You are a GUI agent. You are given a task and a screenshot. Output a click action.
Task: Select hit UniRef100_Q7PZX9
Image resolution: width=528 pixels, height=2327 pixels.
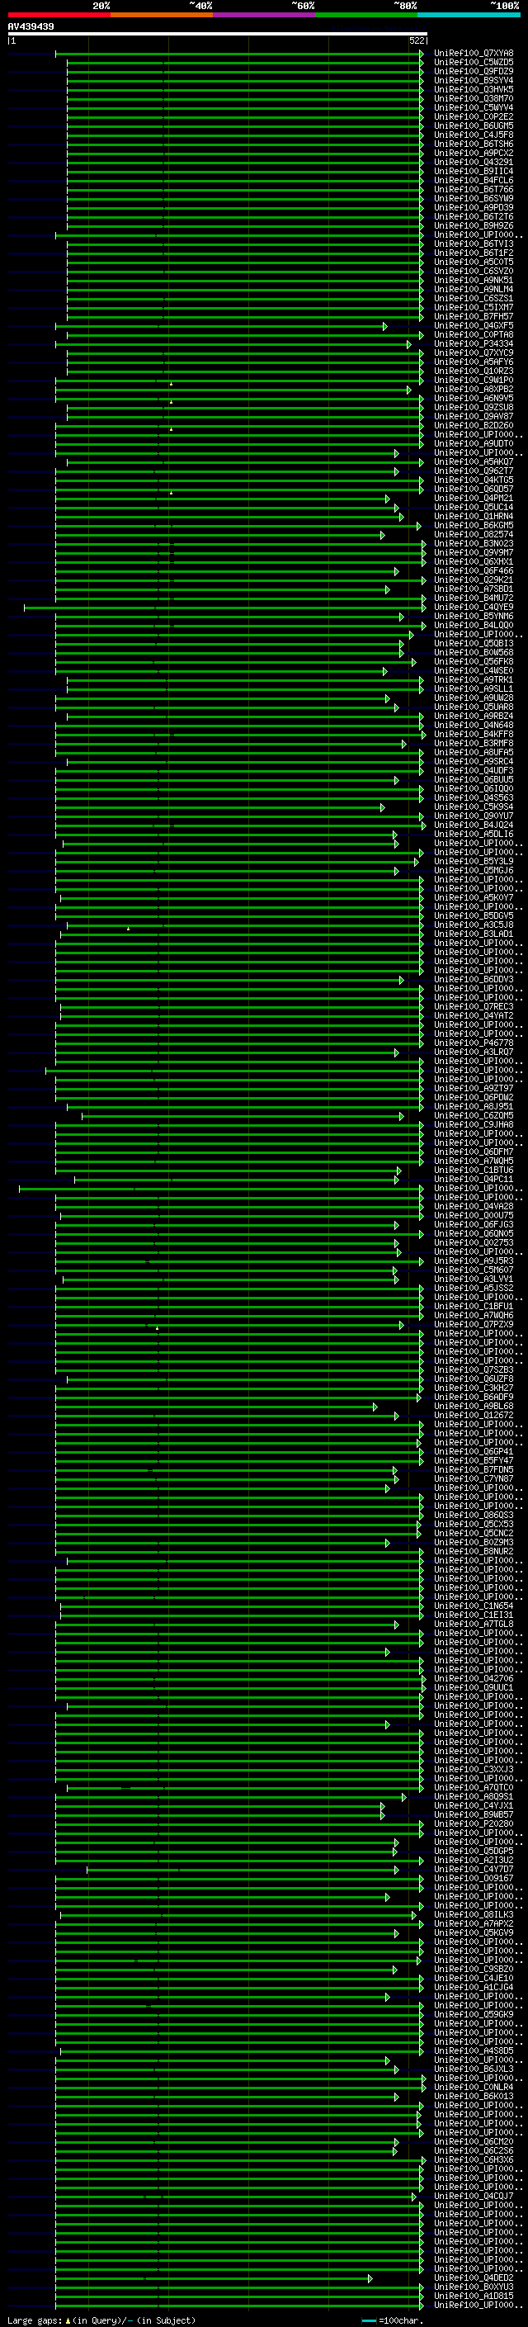tap(474, 1324)
